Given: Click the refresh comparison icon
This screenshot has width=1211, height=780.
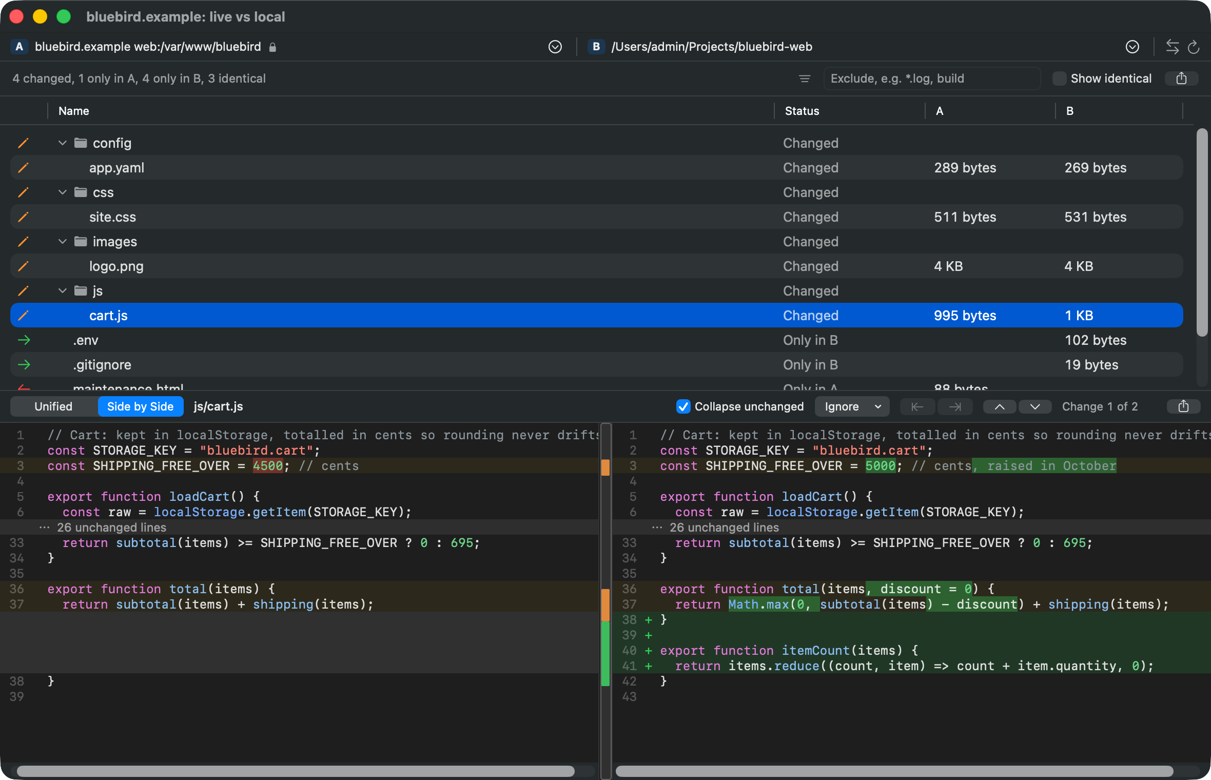Looking at the screenshot, I should pos(1194,47).
